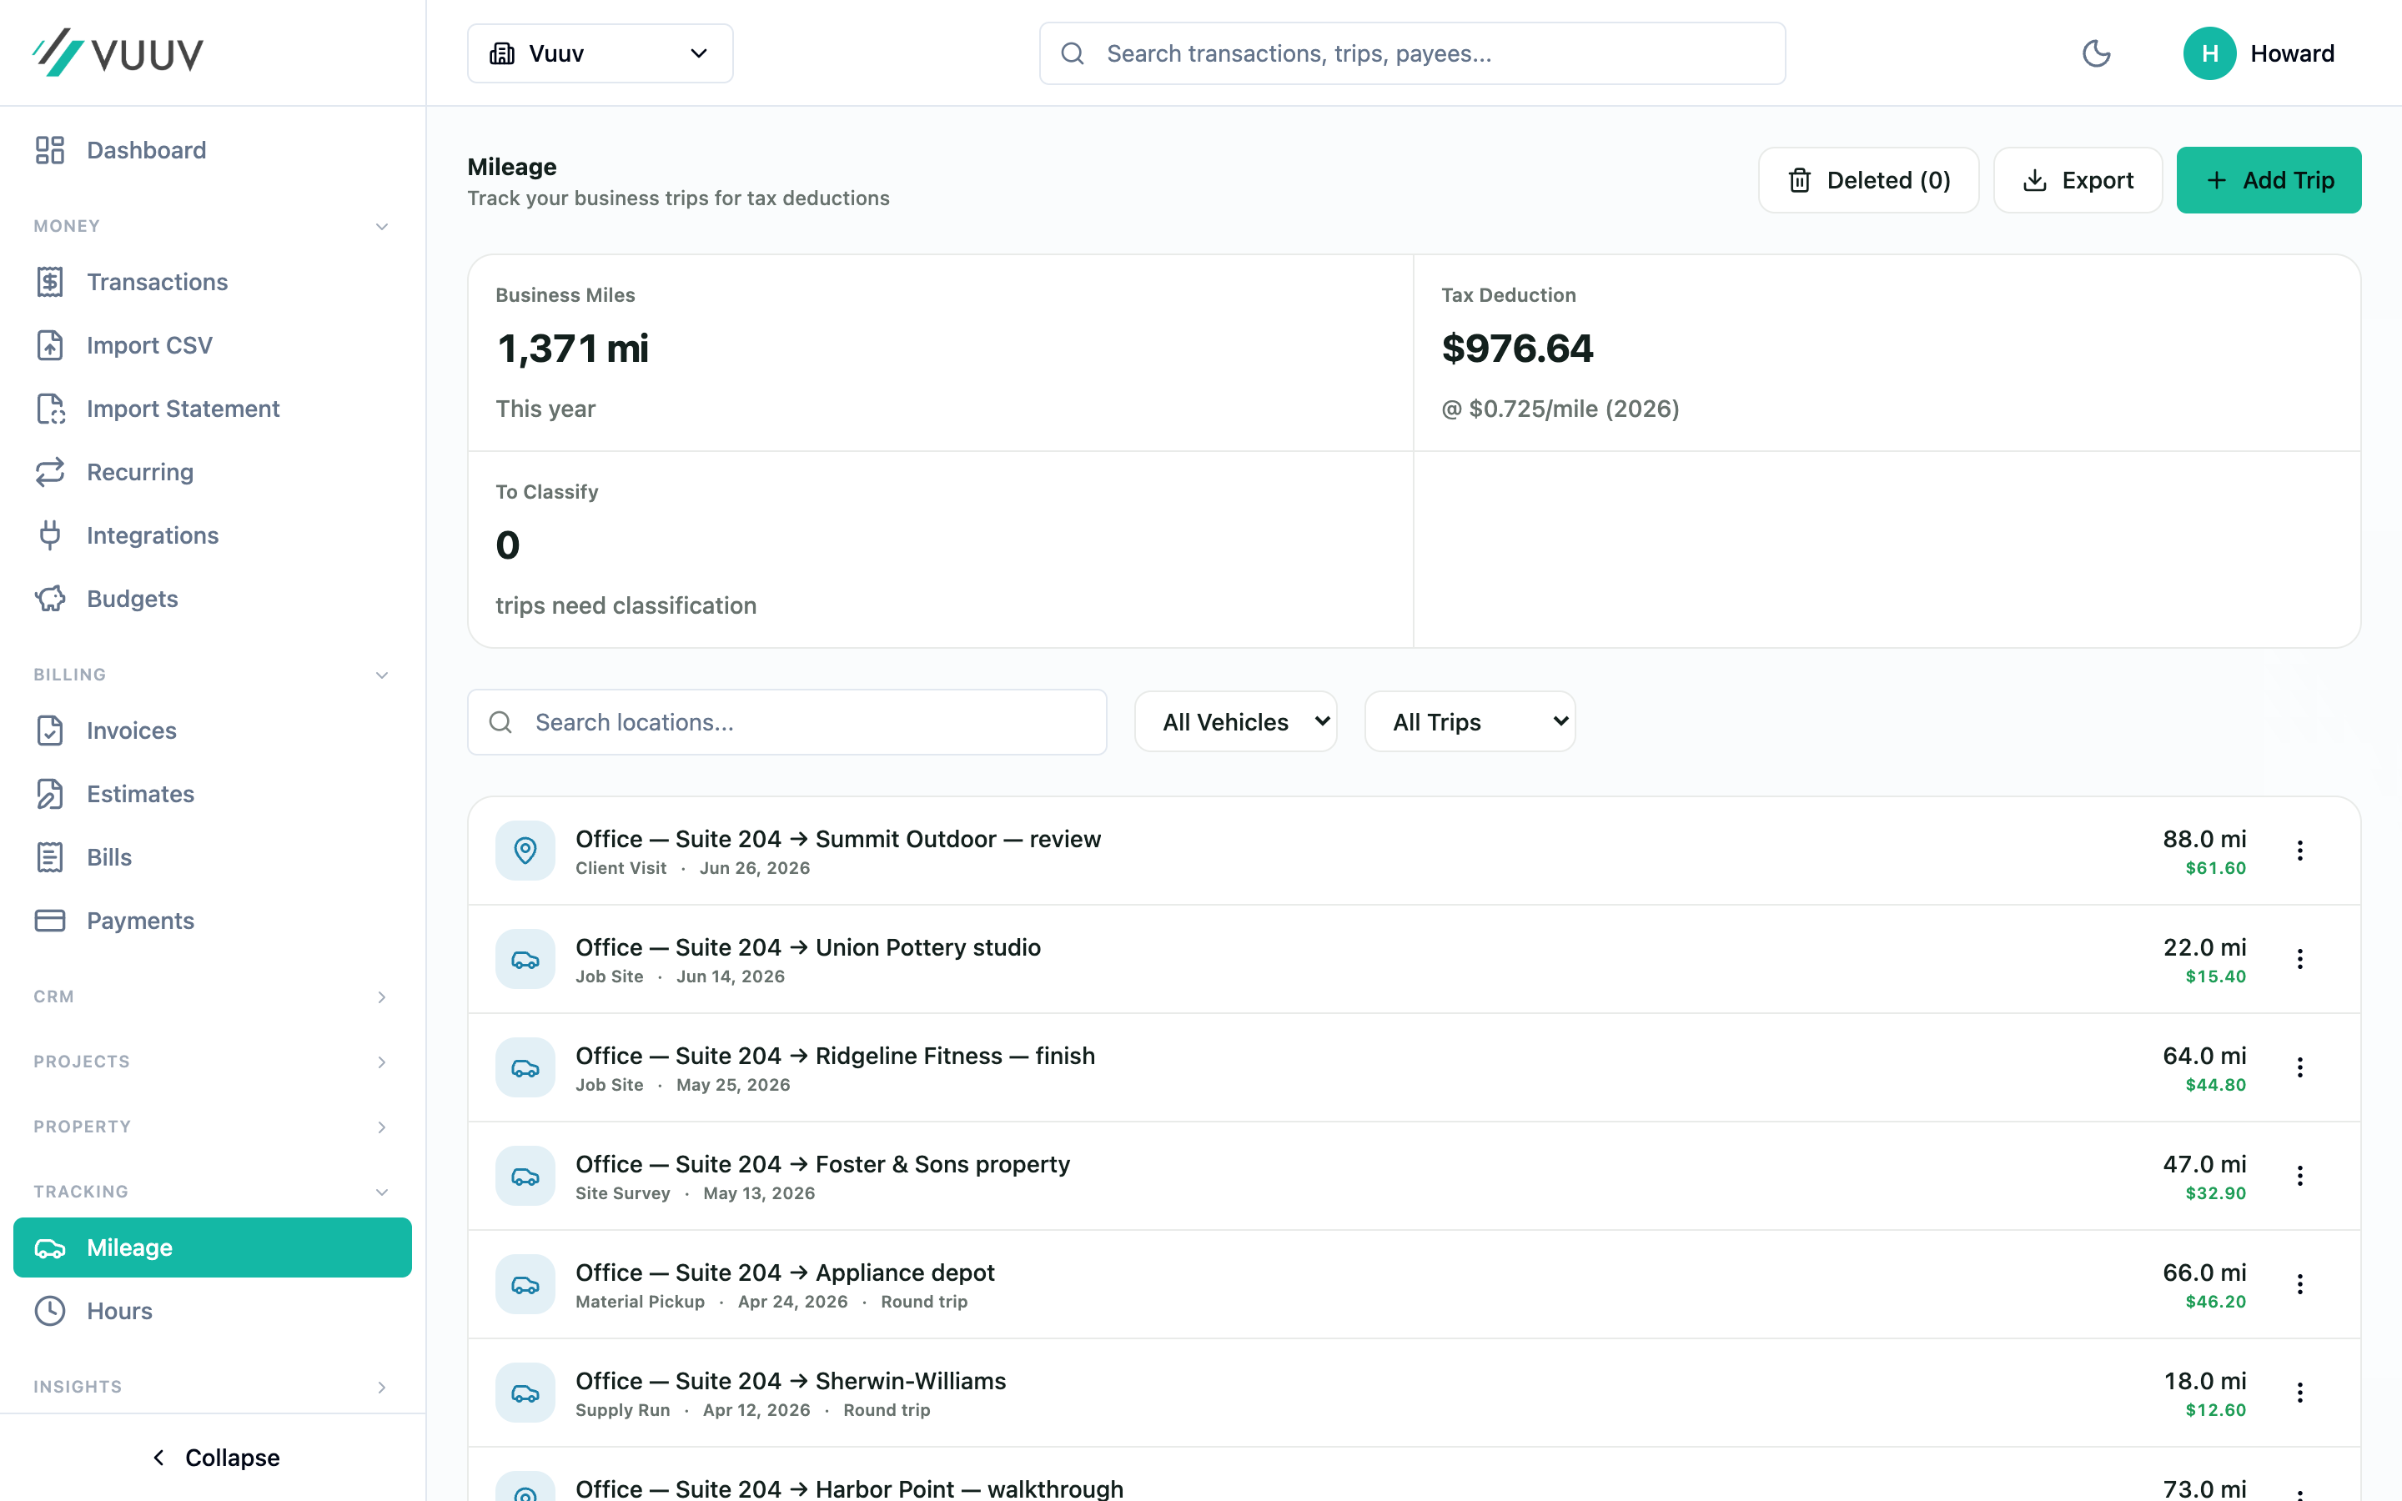Viewport: 2402px width, 1501px height.
Task: Open options menu for Appliance depot trip
Action: coord(2299,1283)
